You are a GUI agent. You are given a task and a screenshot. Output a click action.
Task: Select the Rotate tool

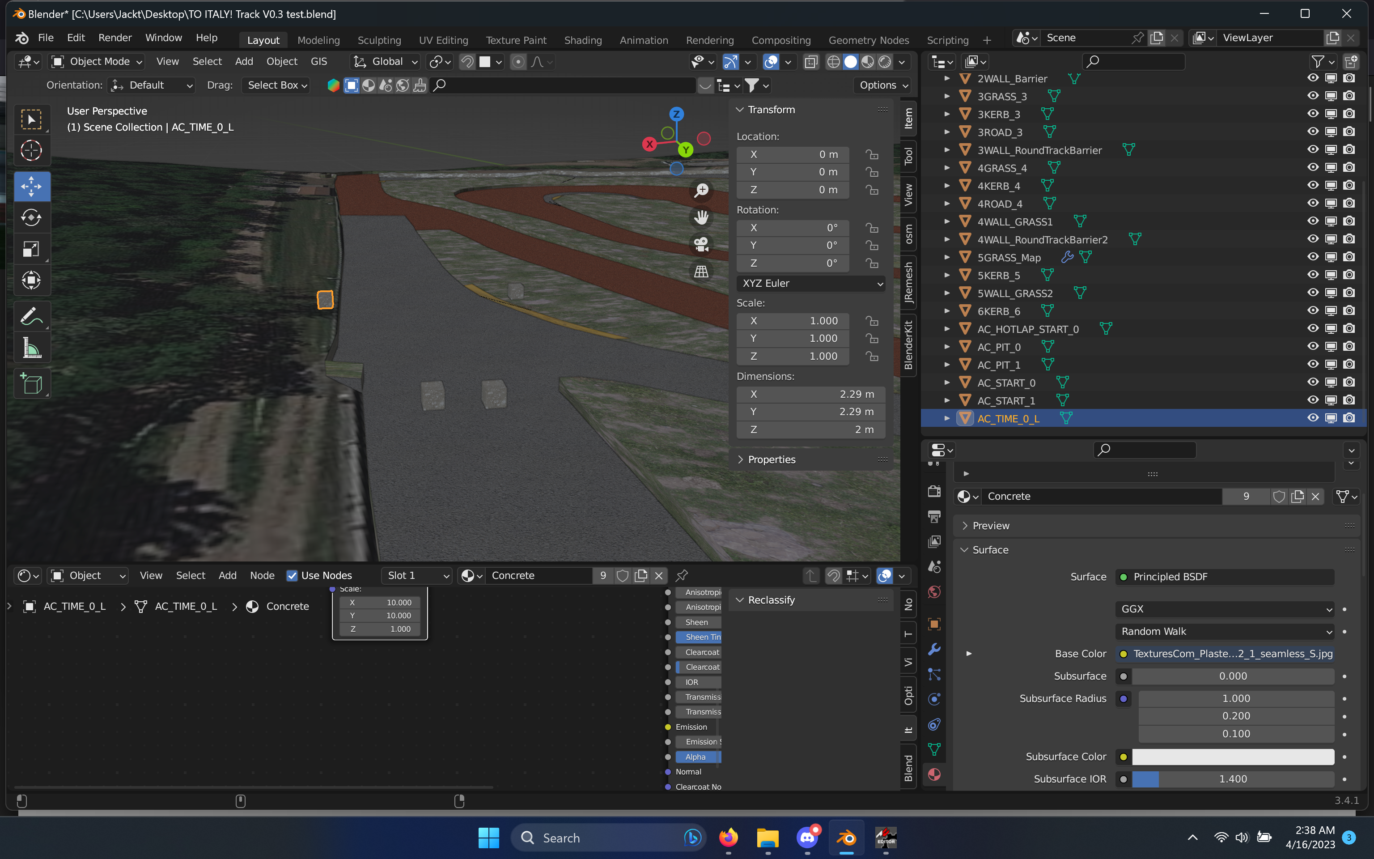[x=31, y=217]
